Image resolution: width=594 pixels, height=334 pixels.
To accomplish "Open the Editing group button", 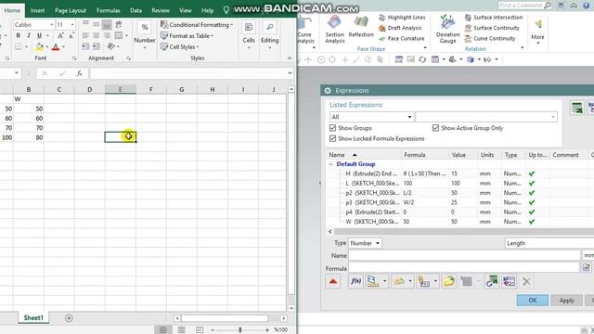I will point(270,37).
